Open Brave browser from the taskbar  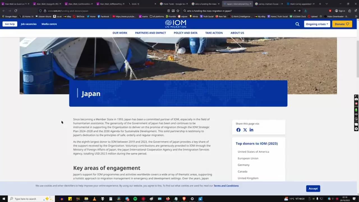184,199
